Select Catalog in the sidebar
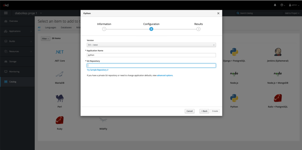The width and height of the screenshot is (302, 150). (17, 82)
